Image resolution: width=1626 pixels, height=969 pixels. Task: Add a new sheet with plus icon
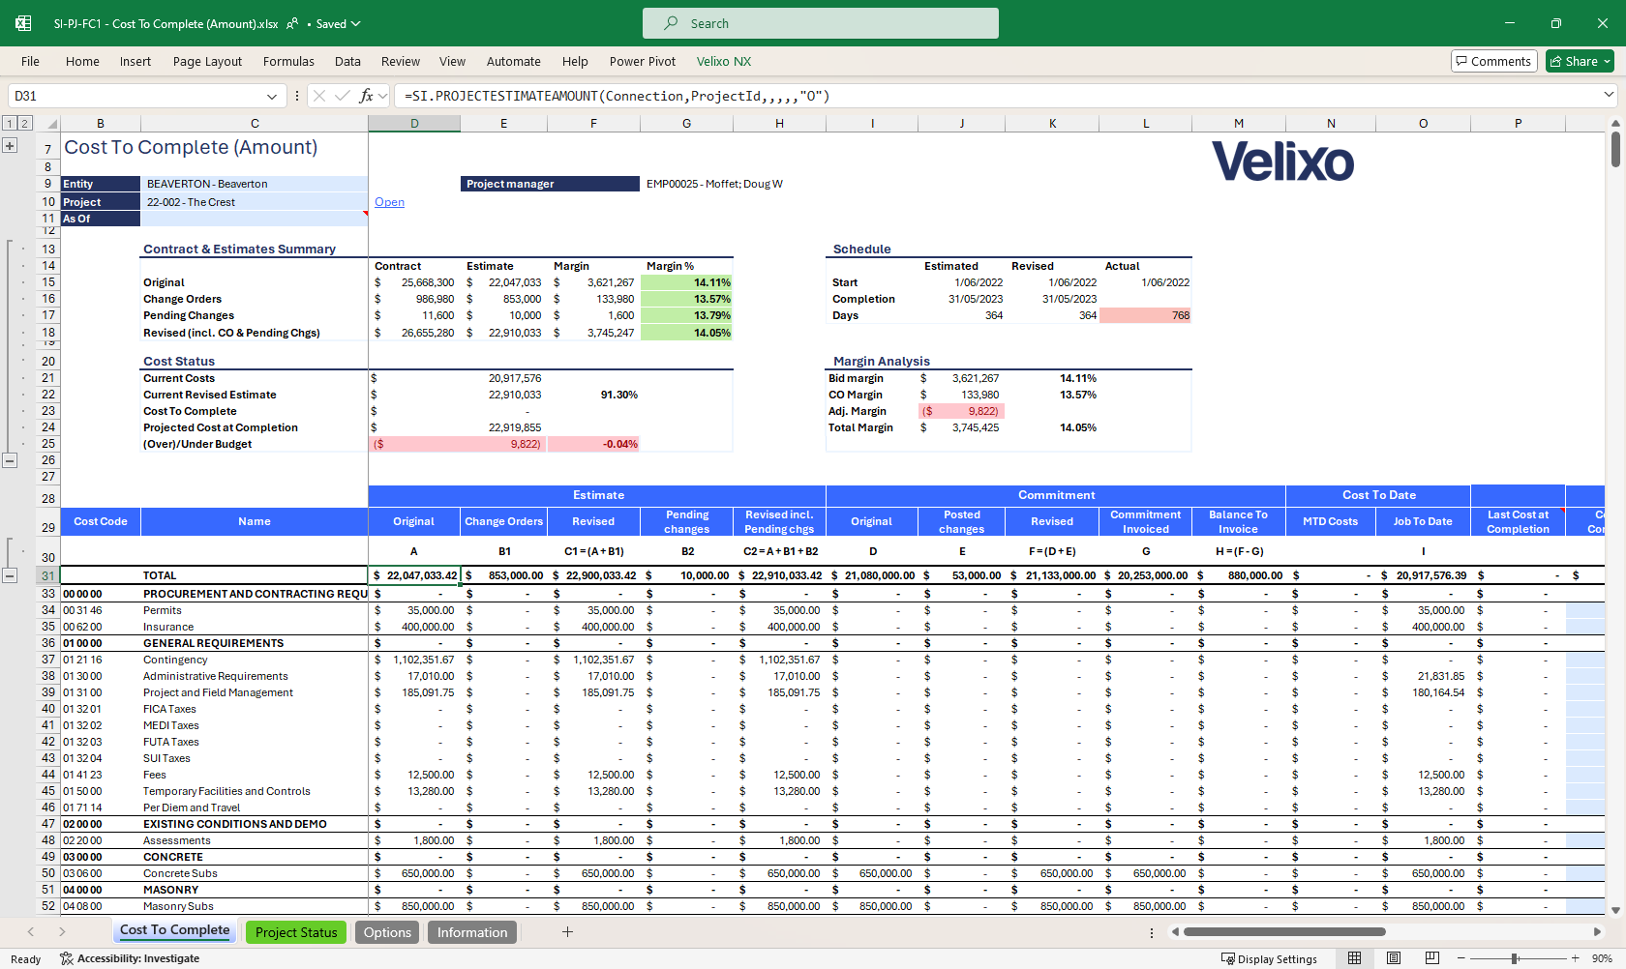(x=567, y=932)
